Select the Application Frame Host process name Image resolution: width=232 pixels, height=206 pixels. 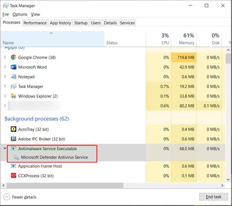coord(40,166)
